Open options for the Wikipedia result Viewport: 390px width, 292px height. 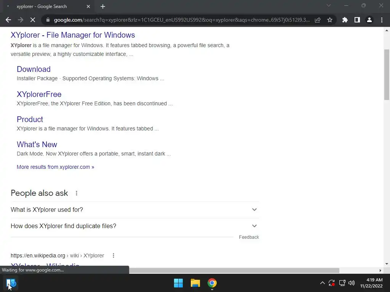pos(113,255)
